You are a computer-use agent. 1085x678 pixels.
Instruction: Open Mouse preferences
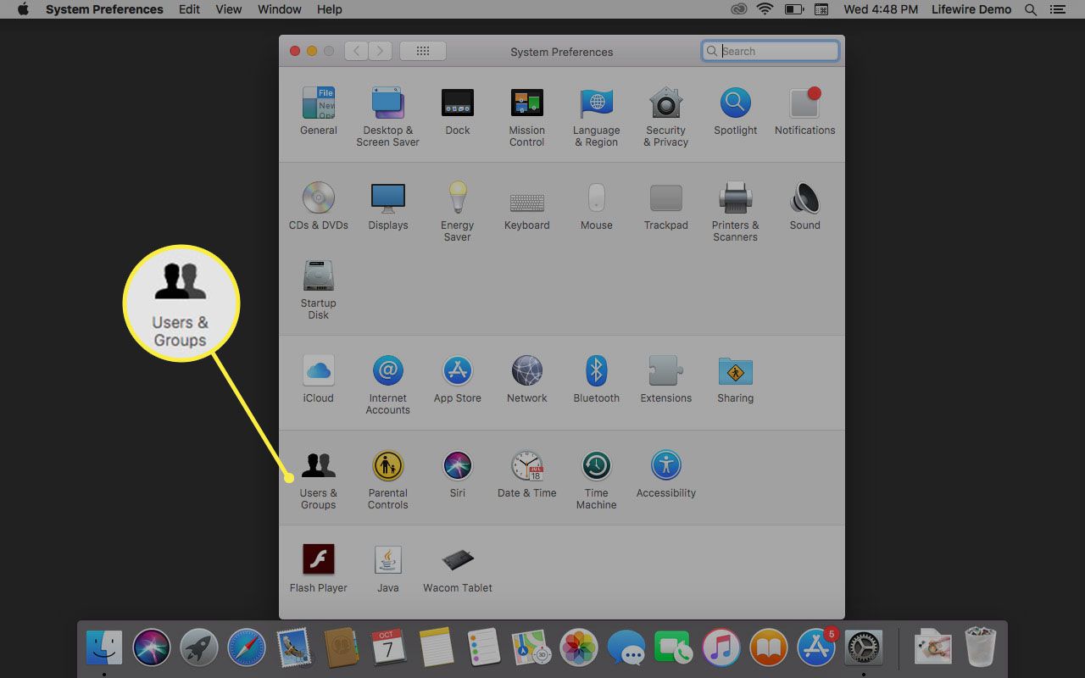pyautogui.click(x=597, y=205)
